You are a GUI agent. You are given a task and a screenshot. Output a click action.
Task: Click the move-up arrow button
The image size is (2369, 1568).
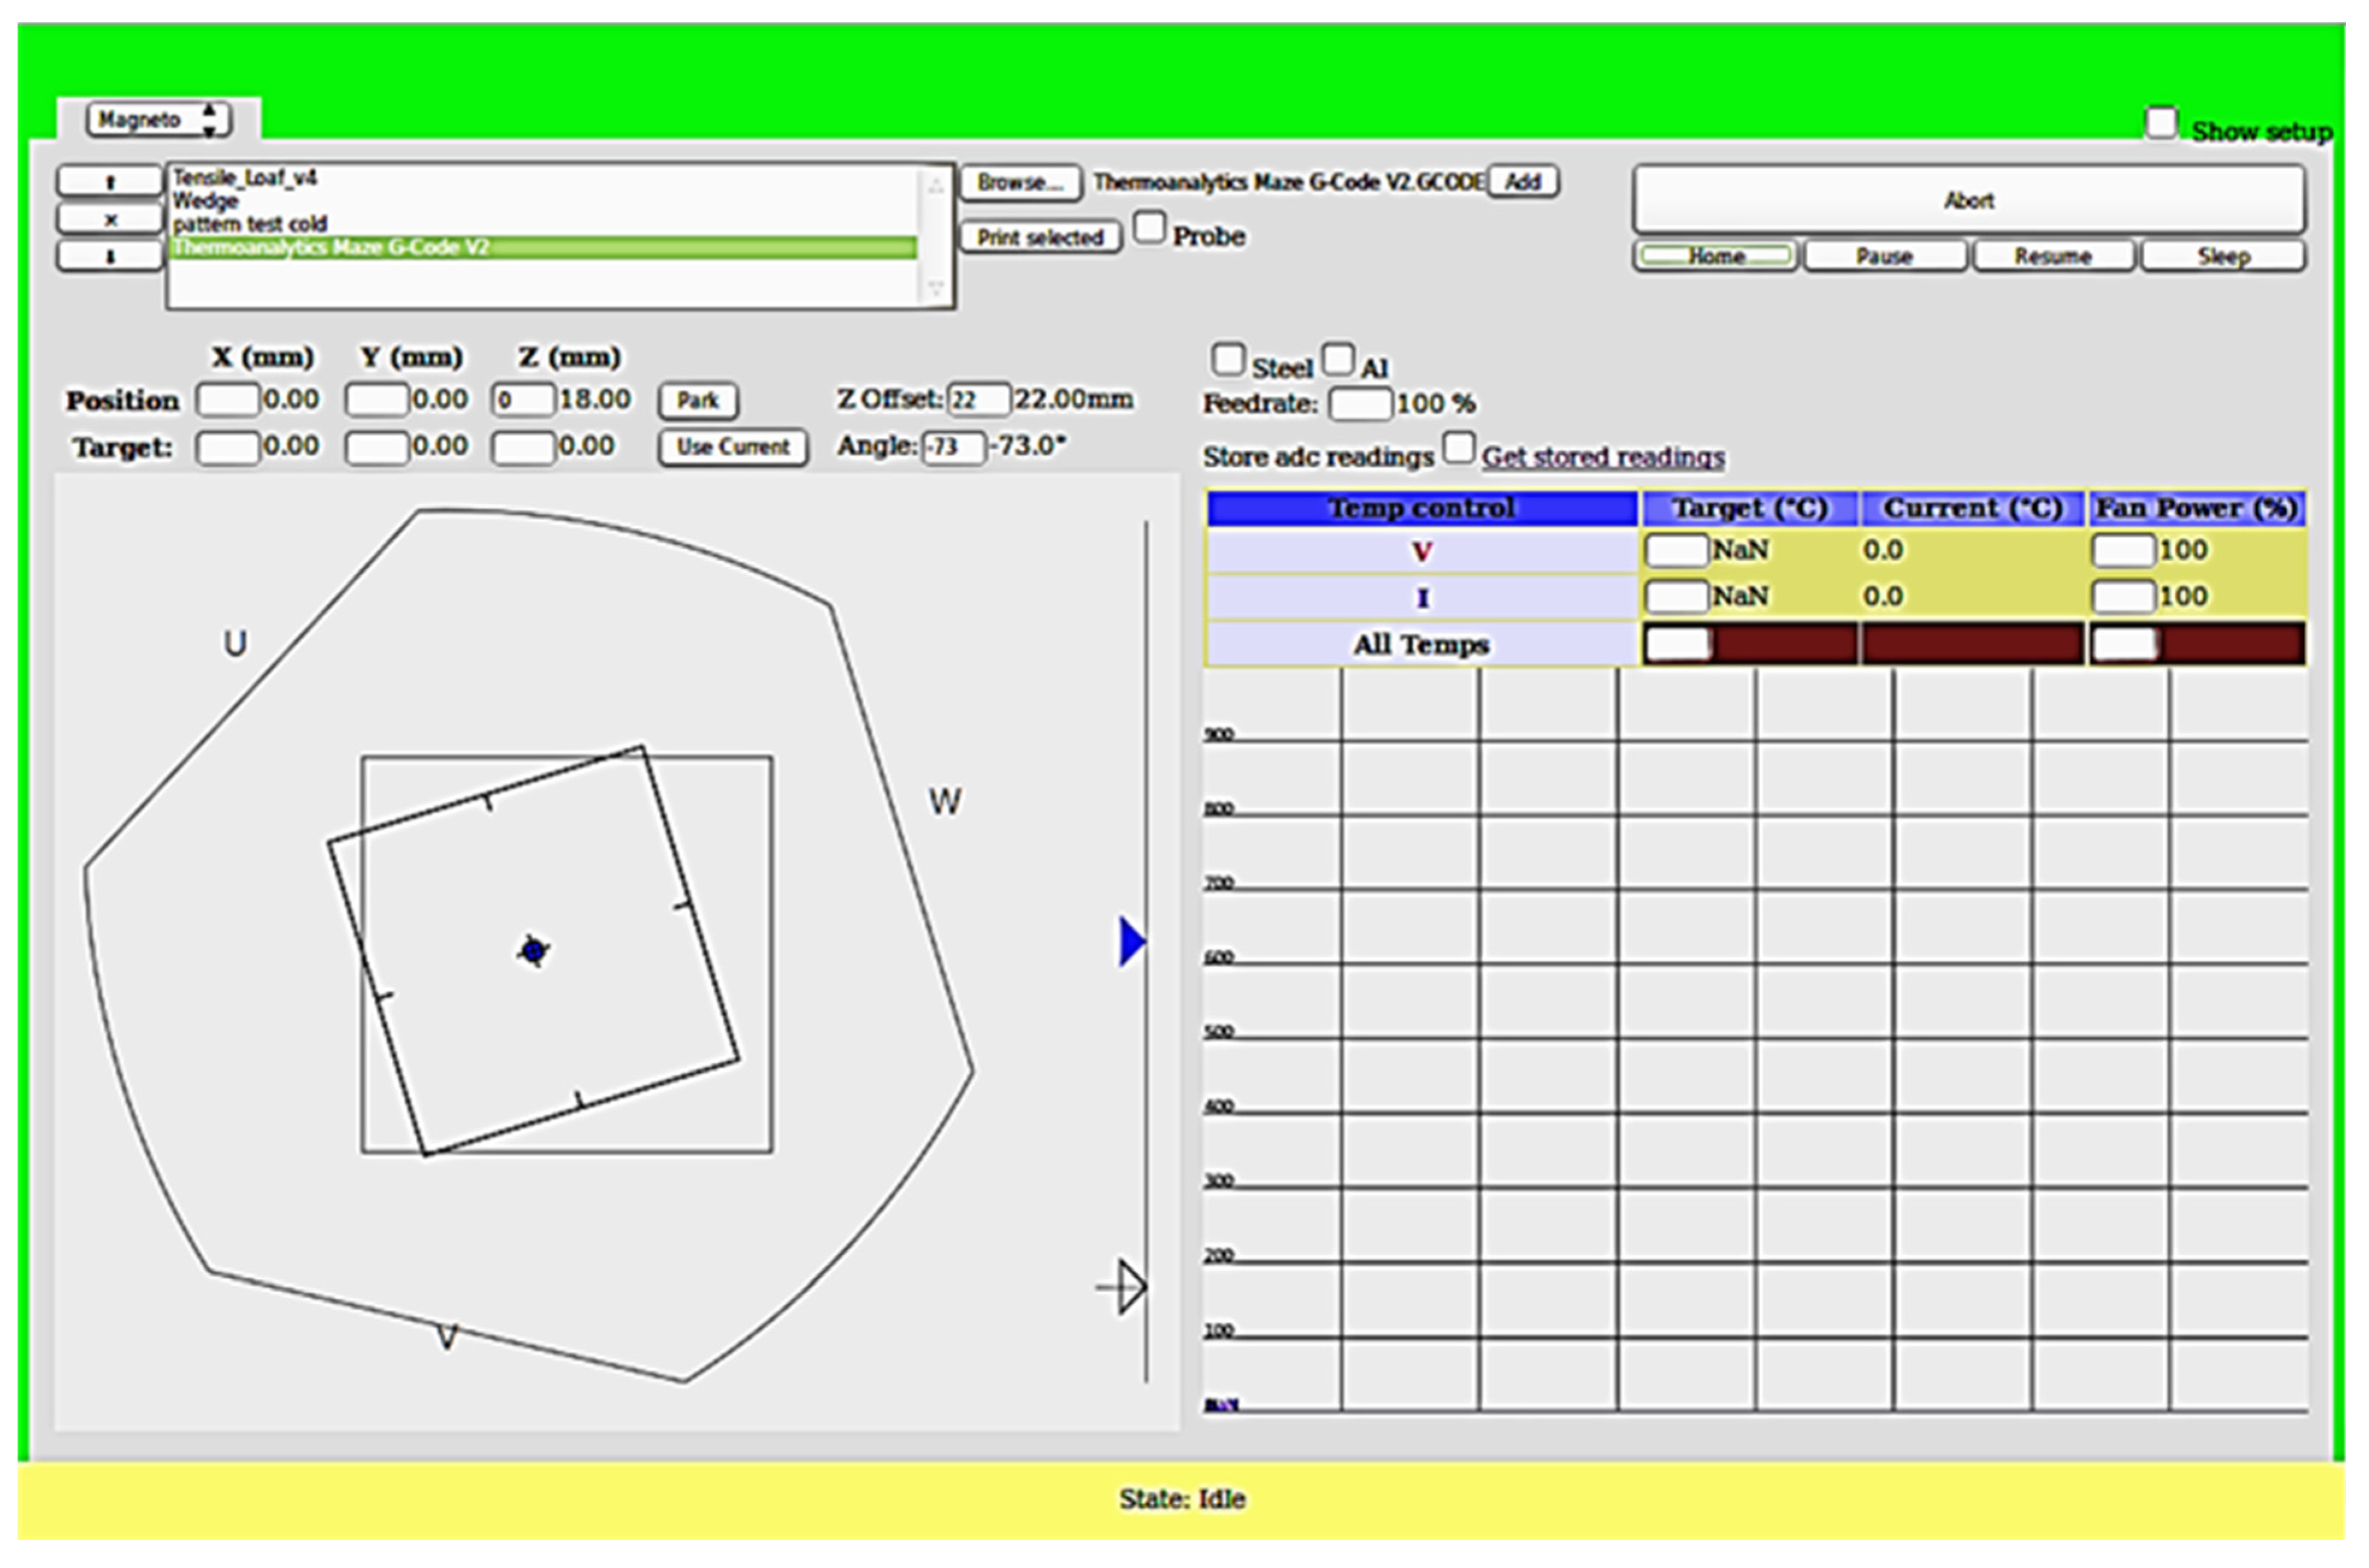(x=109, y=181)
